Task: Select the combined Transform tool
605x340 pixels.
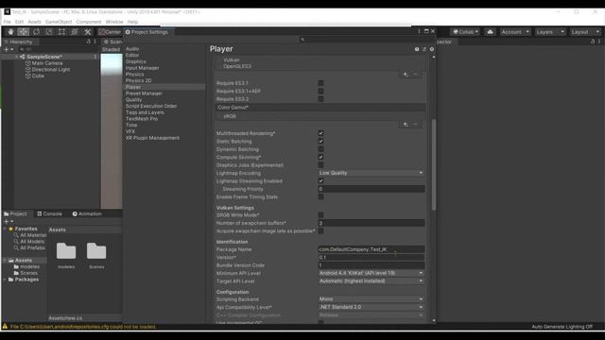Action: (x=75, y=32)
